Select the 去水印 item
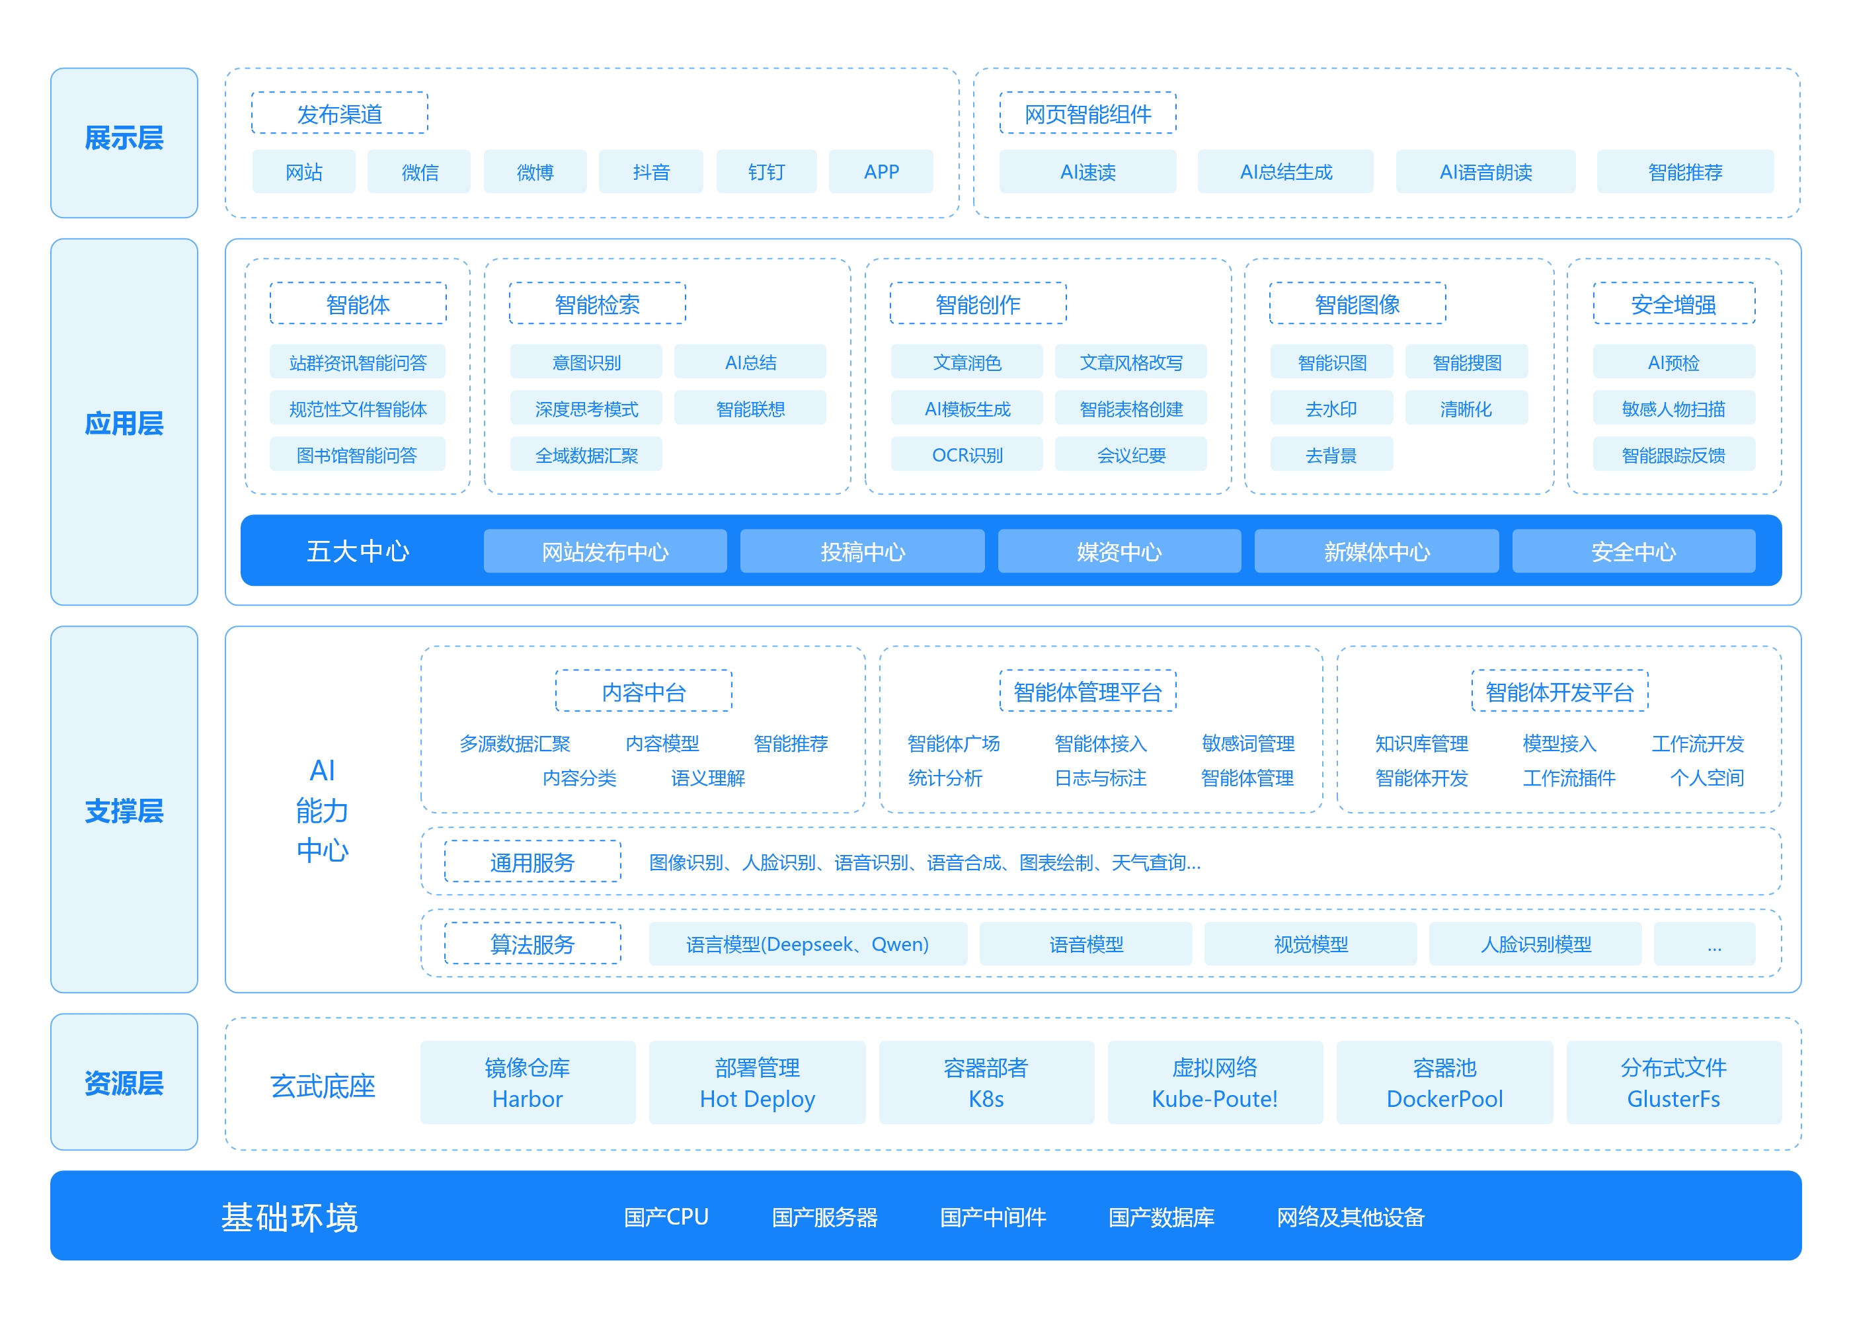This screenshot has width=1851, height=1341. pos(1331,408)
